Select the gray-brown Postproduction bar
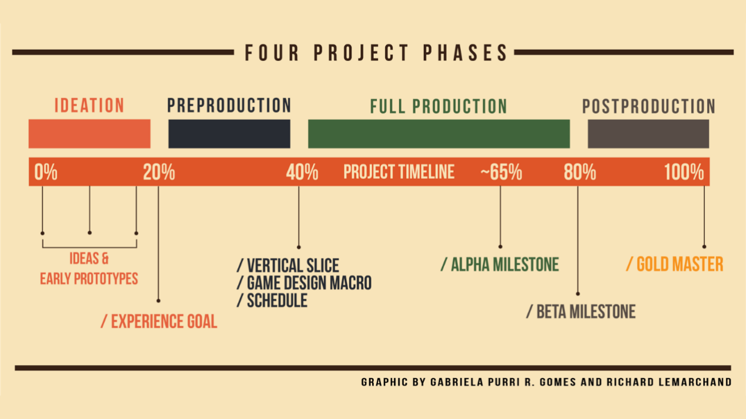The image size is (746, 419). tap(648, 134)
